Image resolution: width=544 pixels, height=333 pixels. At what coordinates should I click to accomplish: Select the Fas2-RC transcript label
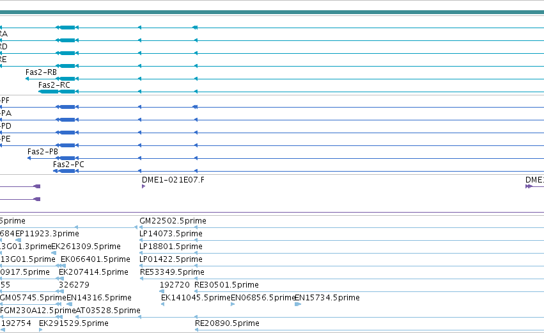[x=54, y=85]
